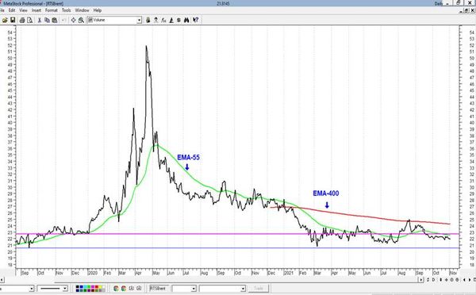The height and width of the screenshot is (295, 476).
Task: Click the RTSBrent symbol field
Action: coord(159,289)
